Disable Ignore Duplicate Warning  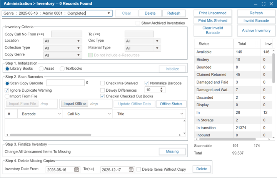point(7,90)
